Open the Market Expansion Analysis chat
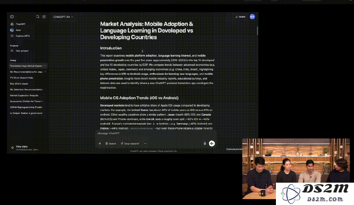This screenshot has width=354, height=205. (x=24, y=95)
